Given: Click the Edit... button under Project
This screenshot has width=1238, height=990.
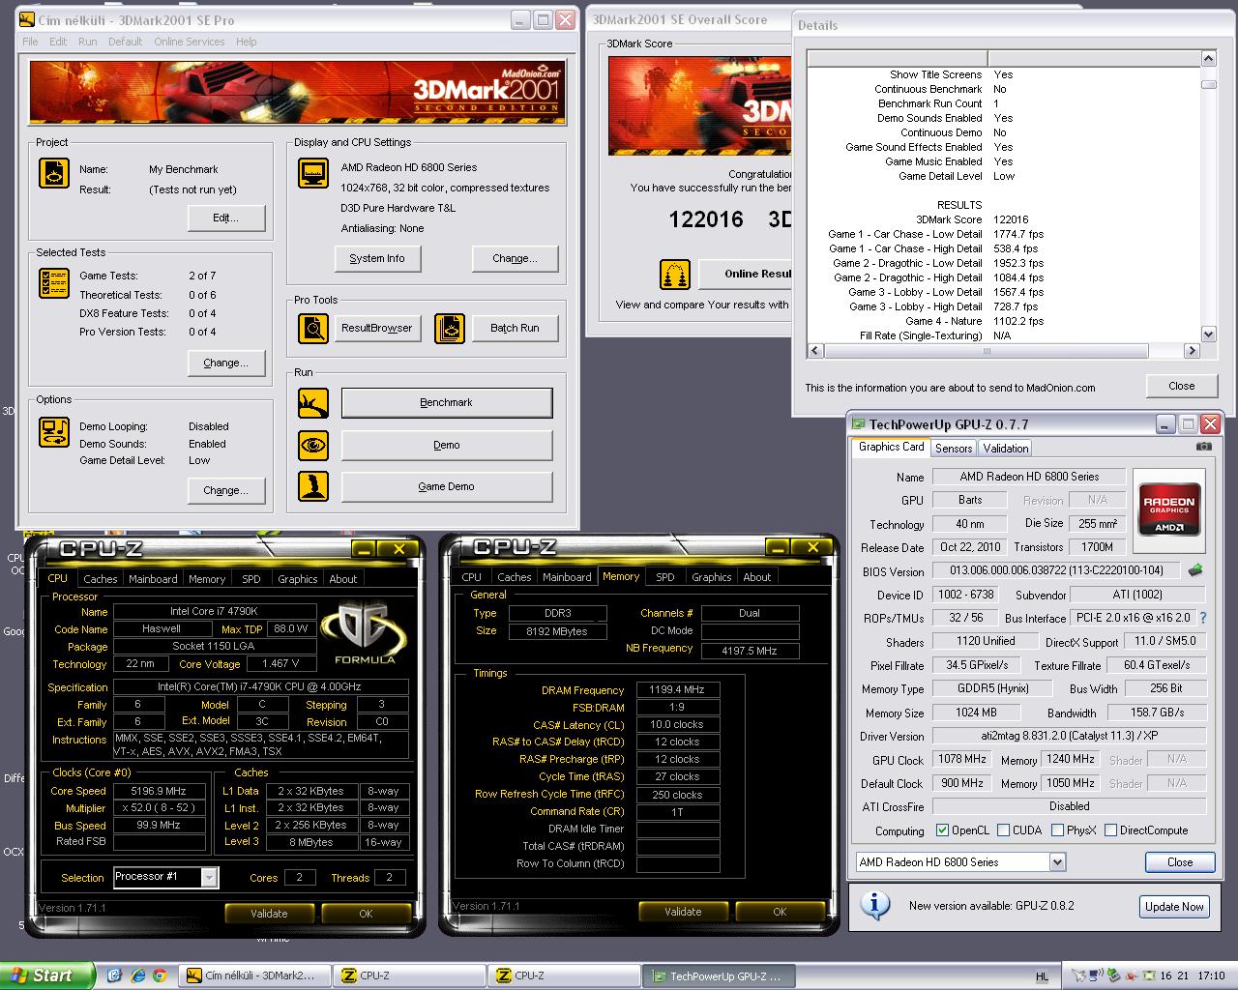Looking at the screenshot, I should pos(225,218).
